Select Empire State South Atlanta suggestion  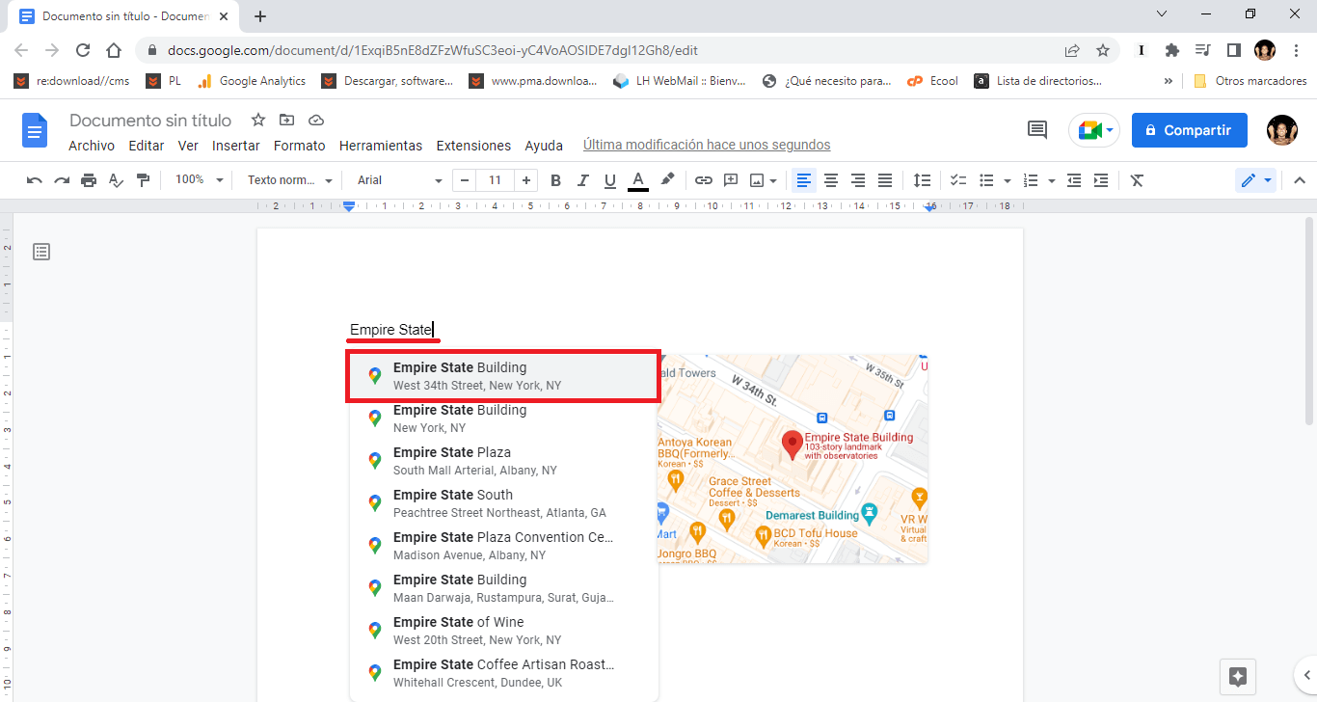pos(503,503)
